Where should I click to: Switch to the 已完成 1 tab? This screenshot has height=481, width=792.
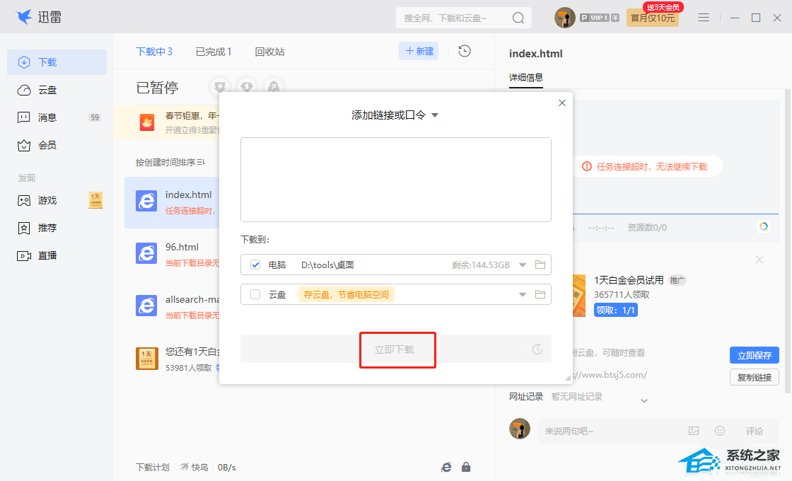click(214, 52)
